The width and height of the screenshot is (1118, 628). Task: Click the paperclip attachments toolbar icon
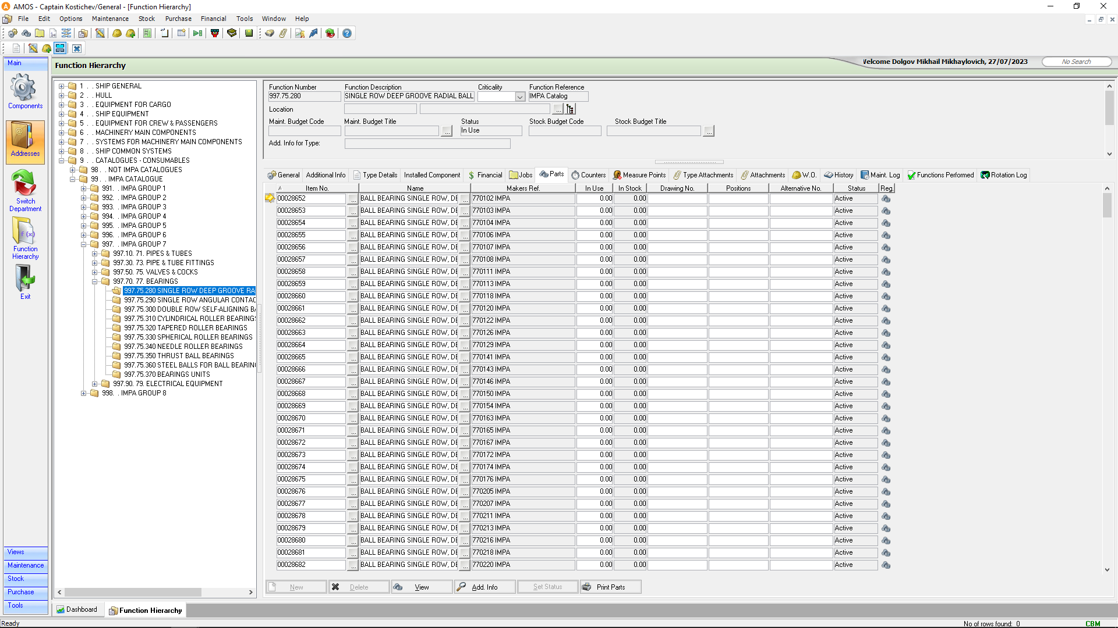point(283,33)
